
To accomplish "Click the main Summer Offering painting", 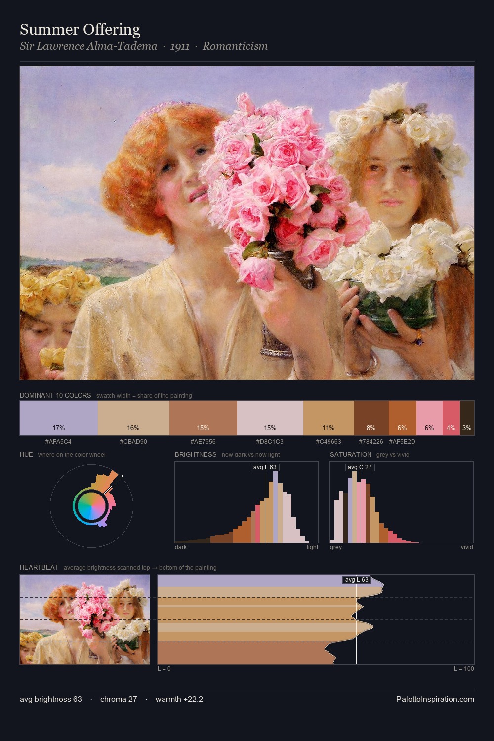I will pyautogui.click(x=247, y=223).
